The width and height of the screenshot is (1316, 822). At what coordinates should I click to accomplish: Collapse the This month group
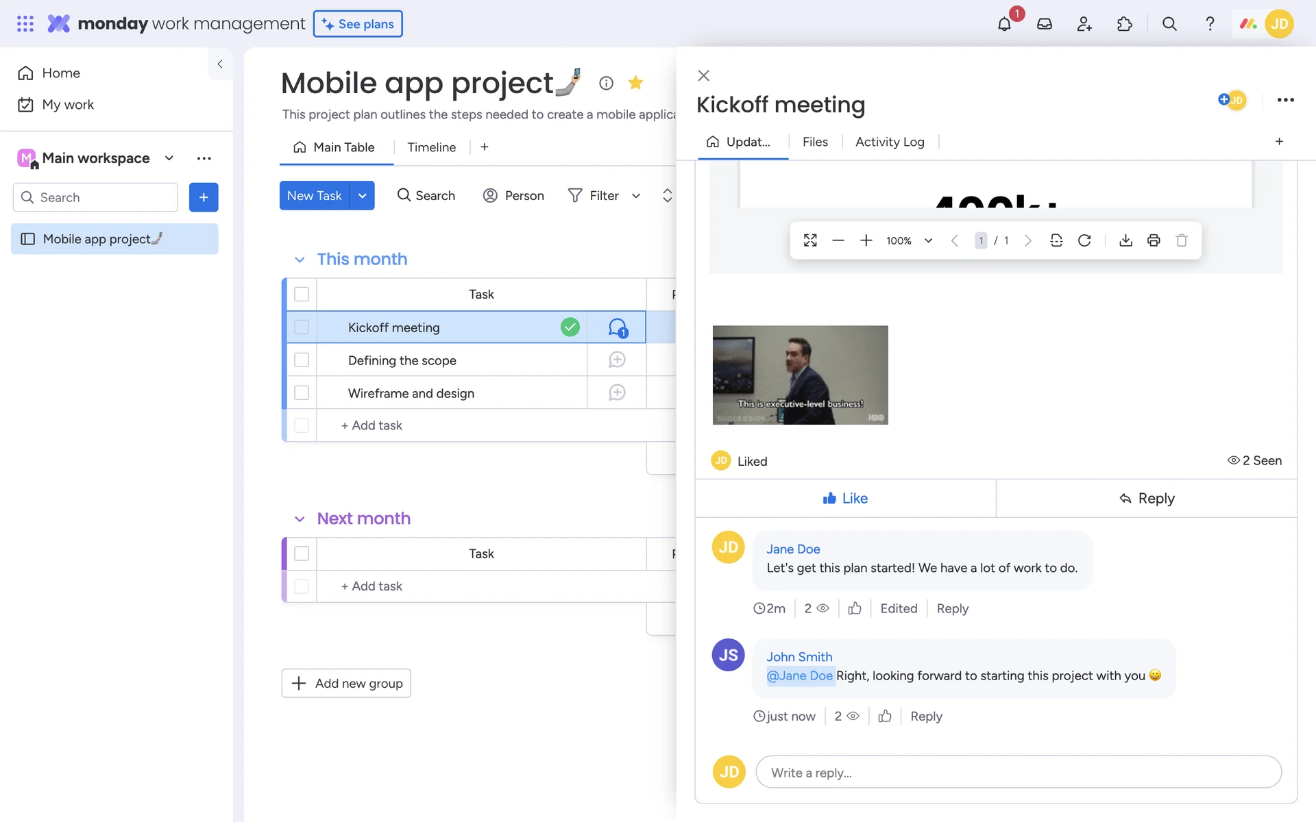pyautogui.click(x=300, y=260)
